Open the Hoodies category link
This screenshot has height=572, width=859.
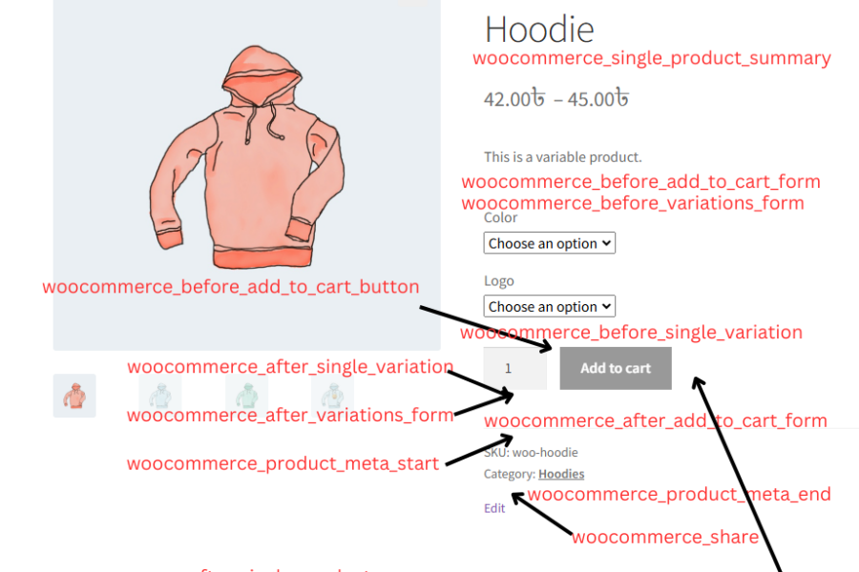click(x=561, y=474)
